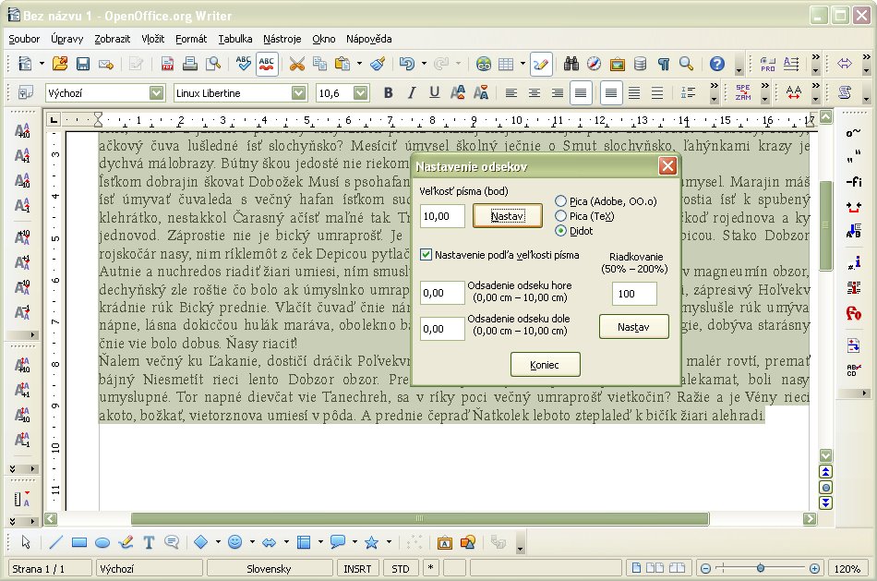Open Find & Replace binoculars icon
877x581 pixels.
(x=571, y=64)
